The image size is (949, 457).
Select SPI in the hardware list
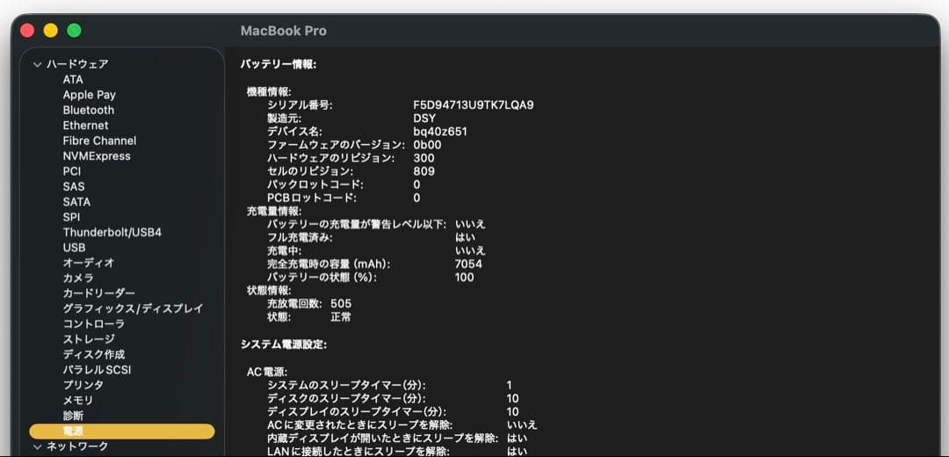[71, 217]
